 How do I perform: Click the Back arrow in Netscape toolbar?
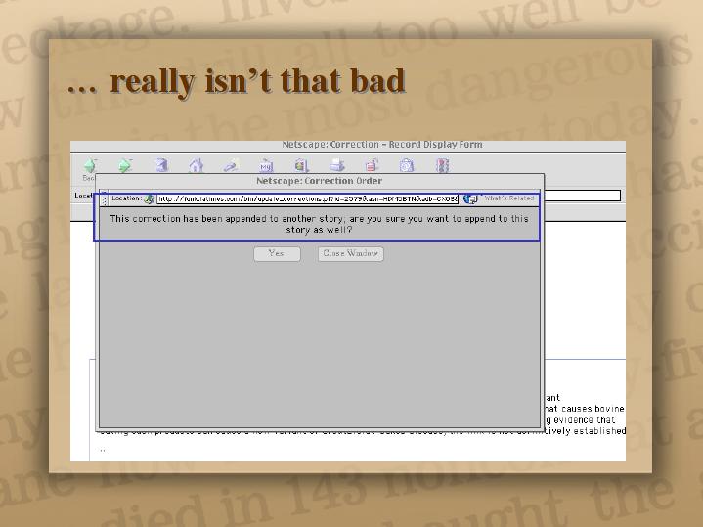[x=90, y=165]
